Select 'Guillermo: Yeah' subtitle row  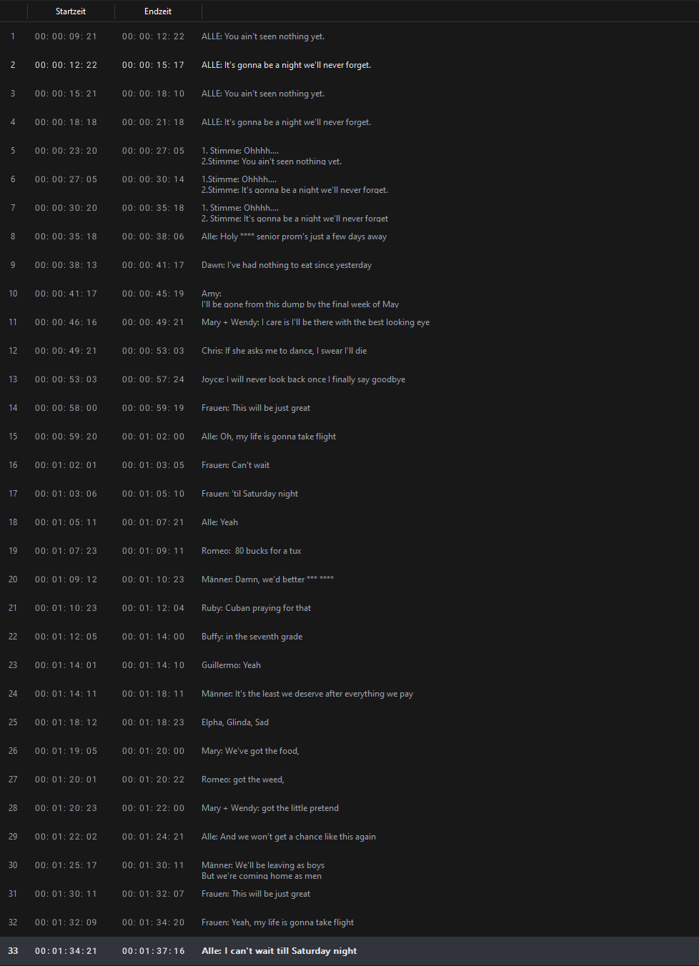click(349, 665)
